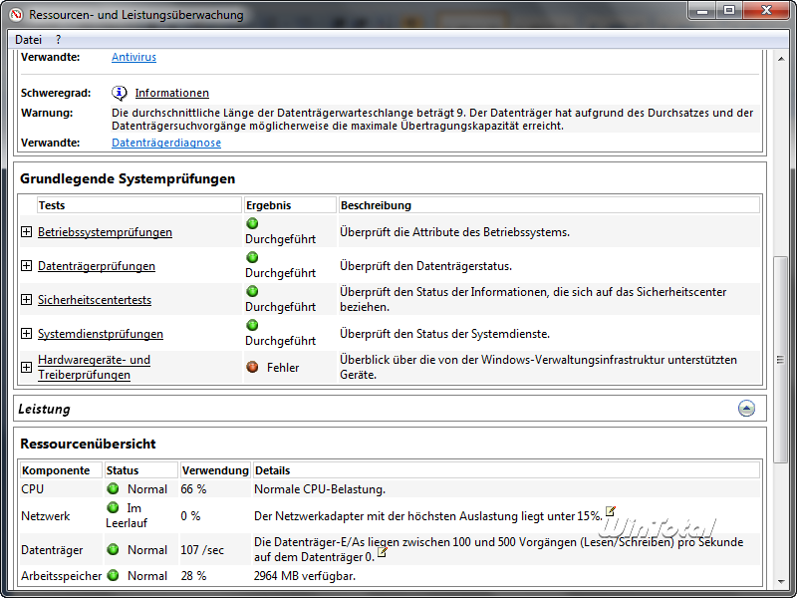This screenshot has width=797, height=598.
Task: Open the ? help menu
Action: point(59,40)
